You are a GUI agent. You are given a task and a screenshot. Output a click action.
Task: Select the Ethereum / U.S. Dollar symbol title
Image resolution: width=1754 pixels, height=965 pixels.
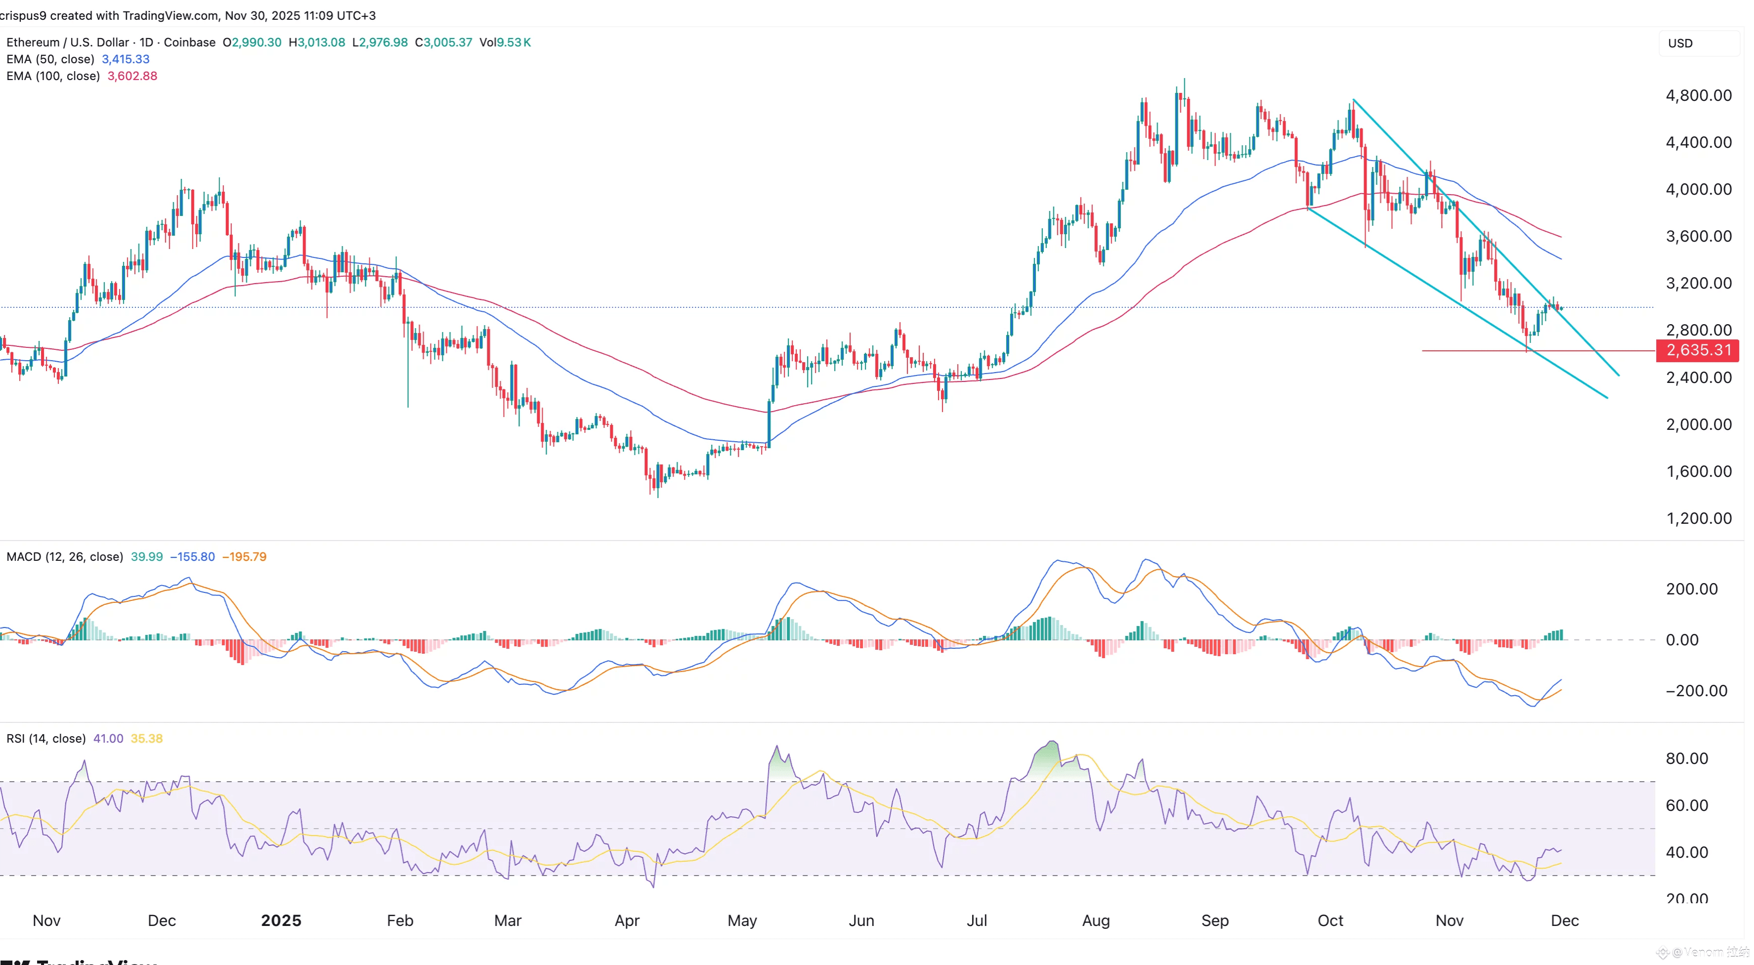(x=67, y=42)
